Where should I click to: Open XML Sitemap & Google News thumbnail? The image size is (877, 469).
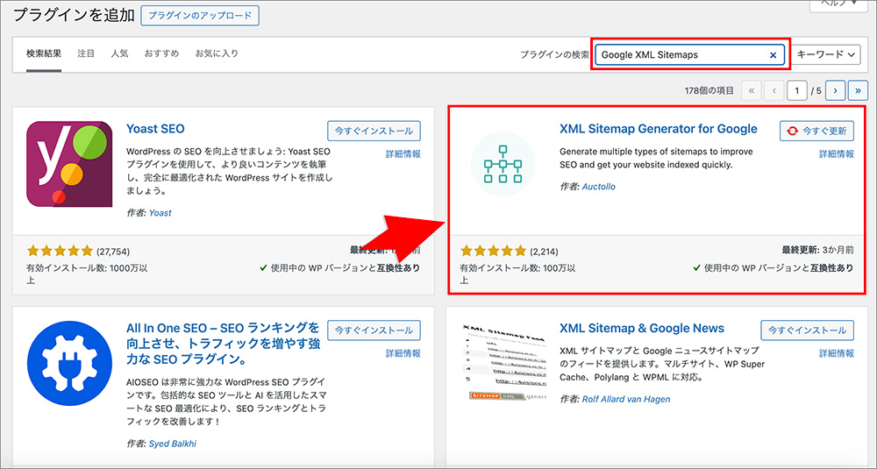tap(503, 363)
